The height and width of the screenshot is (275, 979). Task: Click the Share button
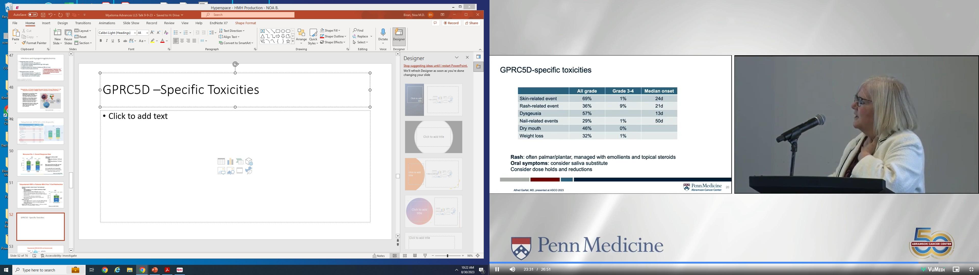click(472, 23)
